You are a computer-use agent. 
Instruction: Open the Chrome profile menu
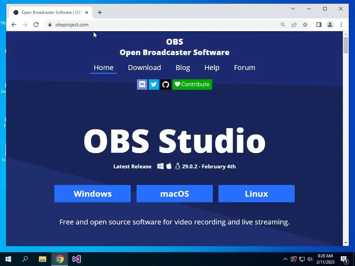pos(330,25)
